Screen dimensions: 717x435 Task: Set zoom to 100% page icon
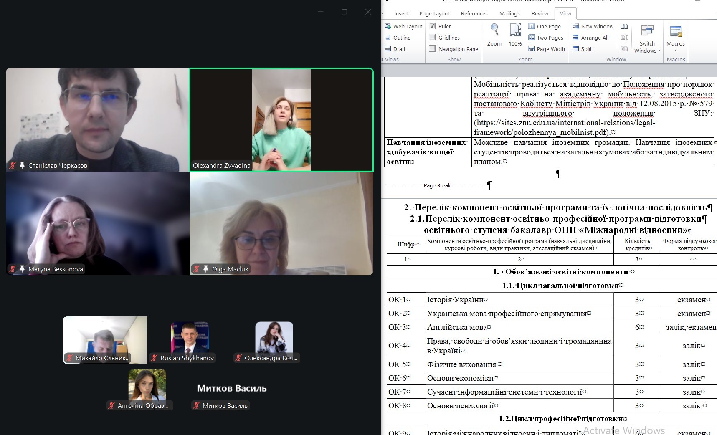tap(515, 34)
